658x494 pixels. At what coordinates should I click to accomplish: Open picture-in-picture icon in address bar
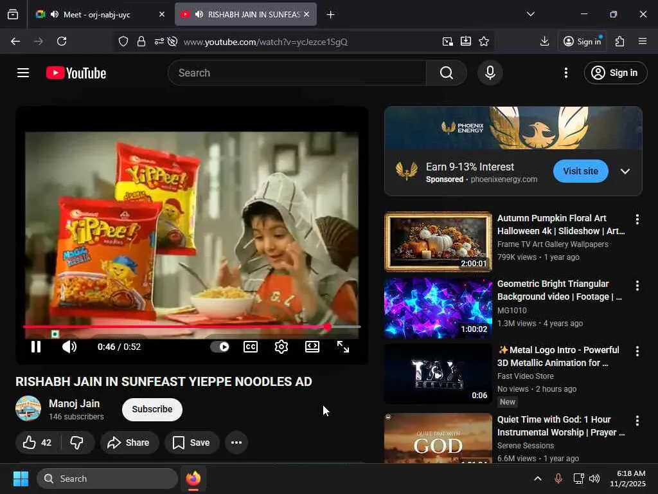(x=448, y=41)
